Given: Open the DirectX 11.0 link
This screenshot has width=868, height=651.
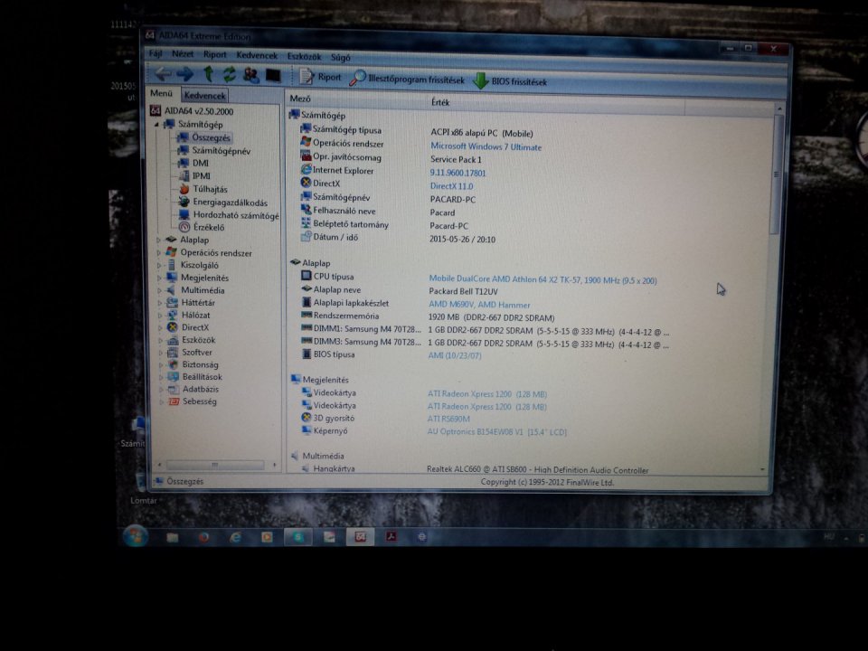Looking at the screenshot, I should pyautogui.click(x=451, y=186).
